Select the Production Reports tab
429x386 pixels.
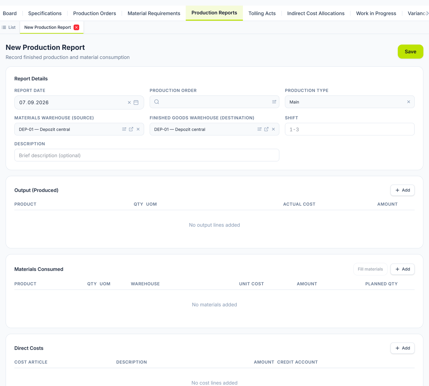pos(214,13)
